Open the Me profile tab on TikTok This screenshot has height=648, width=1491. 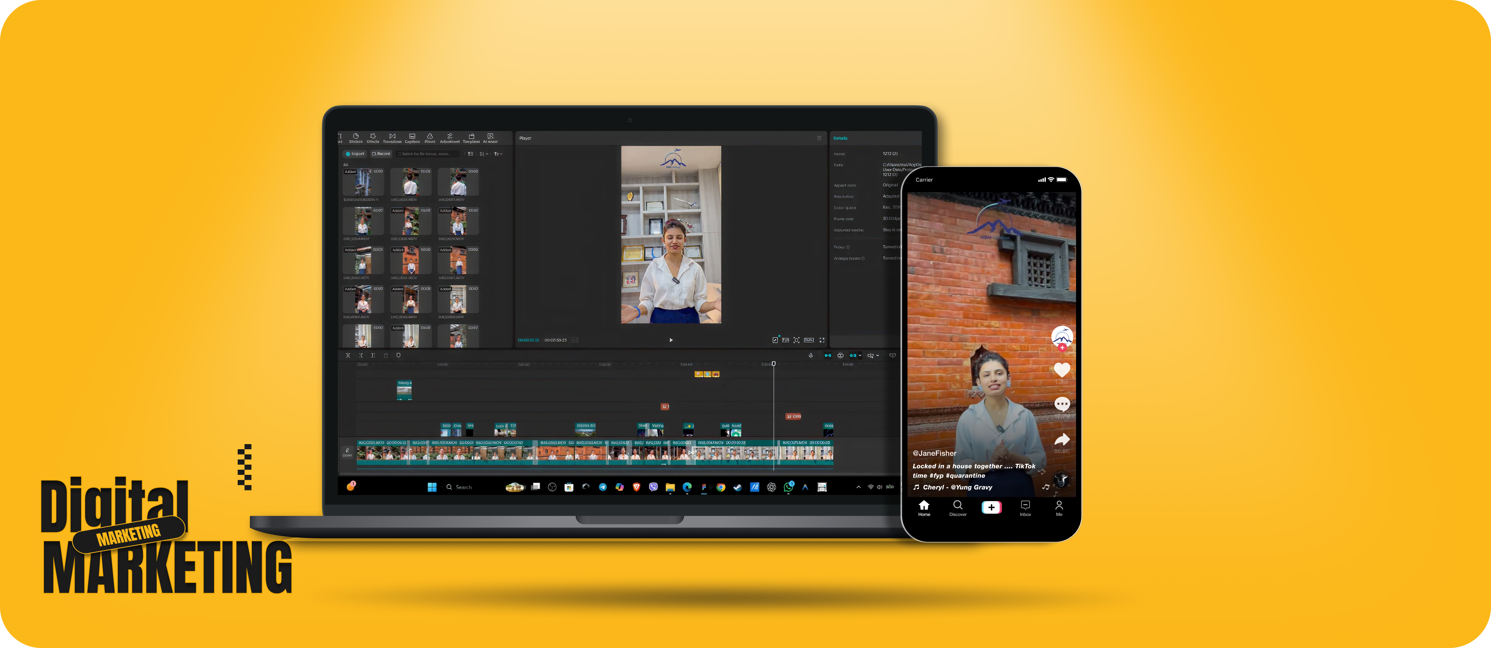point(1059,508)
